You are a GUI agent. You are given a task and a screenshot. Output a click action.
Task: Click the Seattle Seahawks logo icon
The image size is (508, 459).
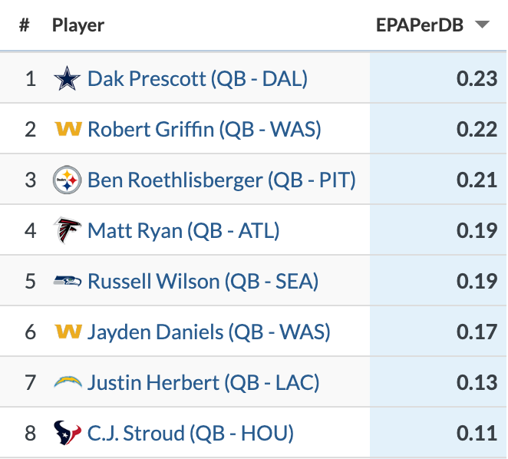point(68,281)
